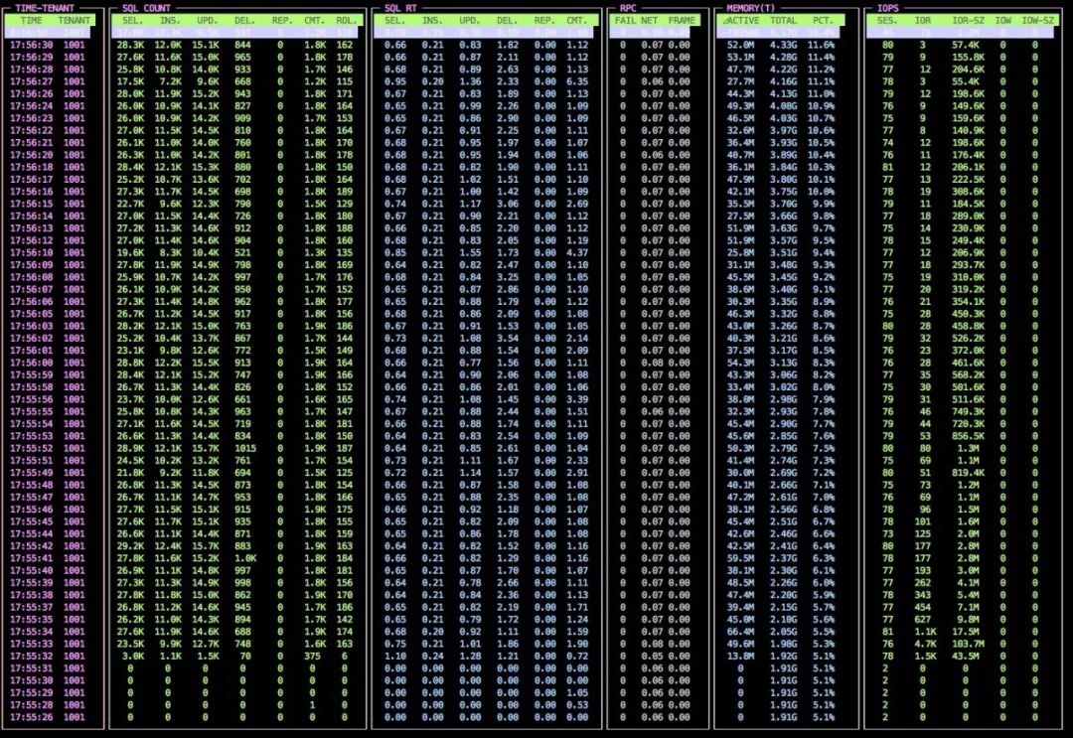This screenshot has height=738, width=1073.
Task: Click the 13.8M active memory value
Action: 740,656
